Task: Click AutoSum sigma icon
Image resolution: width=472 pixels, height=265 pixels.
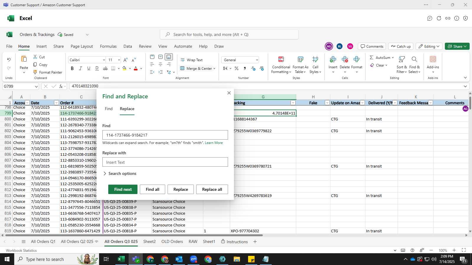Action: [372, 57]
